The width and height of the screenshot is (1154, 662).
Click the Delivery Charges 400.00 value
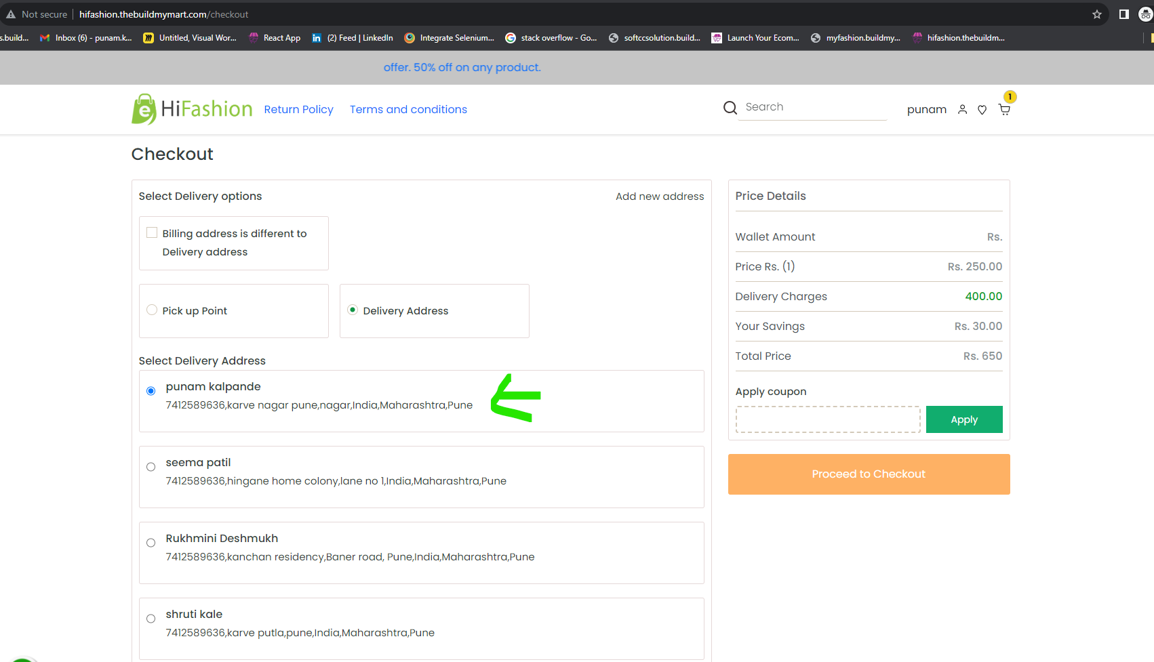983,296
